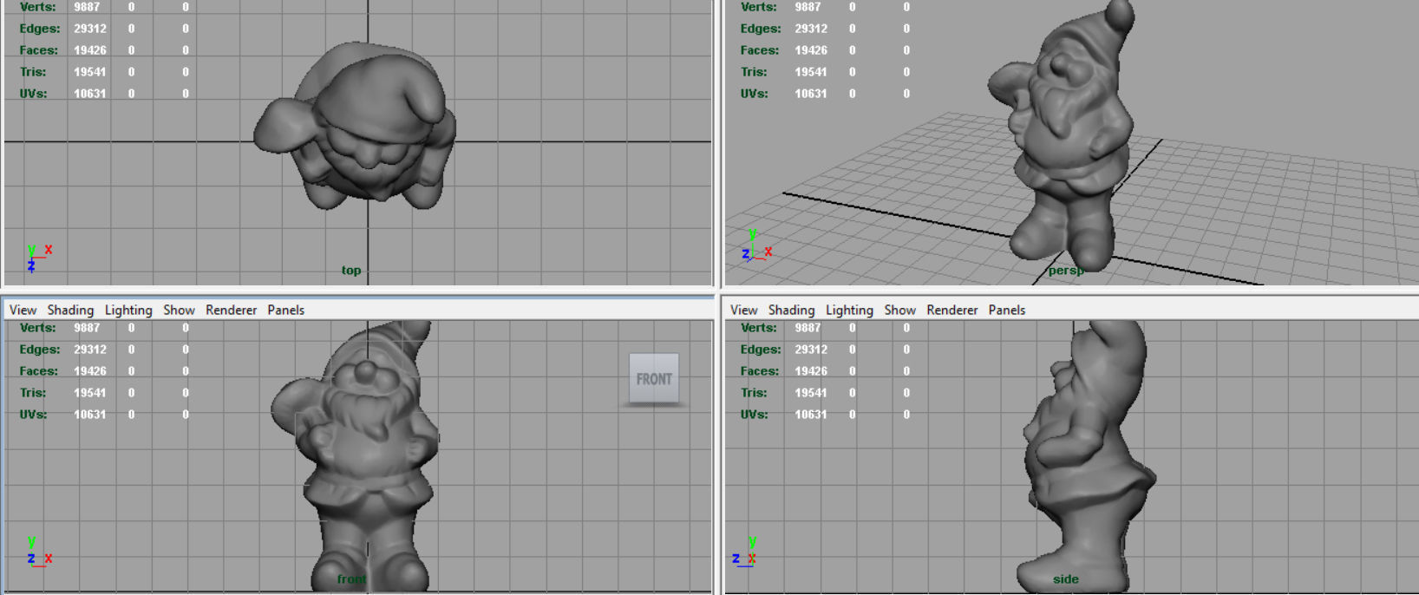Click 'Faces:' label in top viewport
This screenshot has width=1419, height=595.
point(39,50)
